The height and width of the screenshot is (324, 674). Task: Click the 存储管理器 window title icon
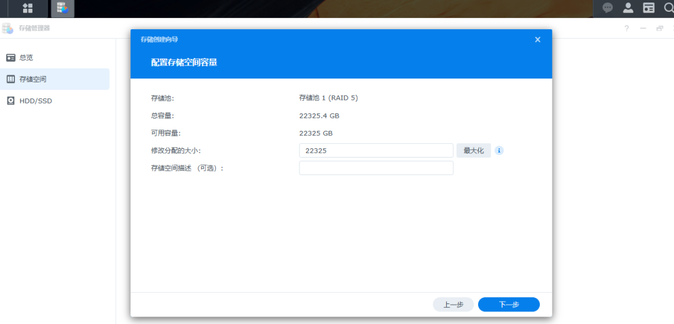(x=8, y=29)
